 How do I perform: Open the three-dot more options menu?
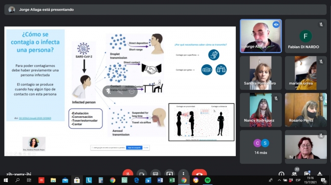click(183, 173)
